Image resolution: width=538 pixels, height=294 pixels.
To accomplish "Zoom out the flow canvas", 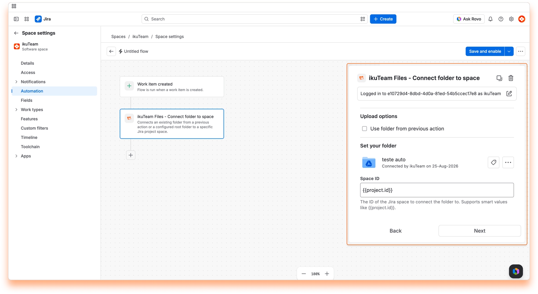I will tap(303, 274).
